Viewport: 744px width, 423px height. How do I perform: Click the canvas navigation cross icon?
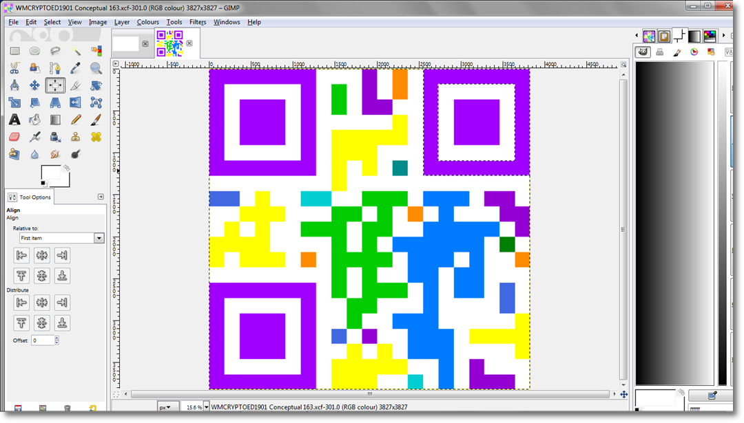(x=624, y=394)
